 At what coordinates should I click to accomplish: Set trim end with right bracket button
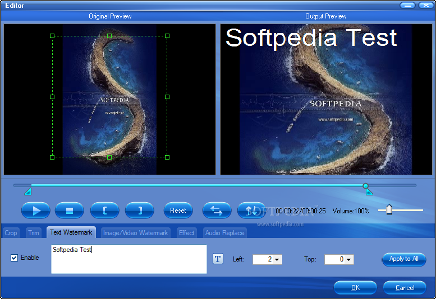(140, 211)
